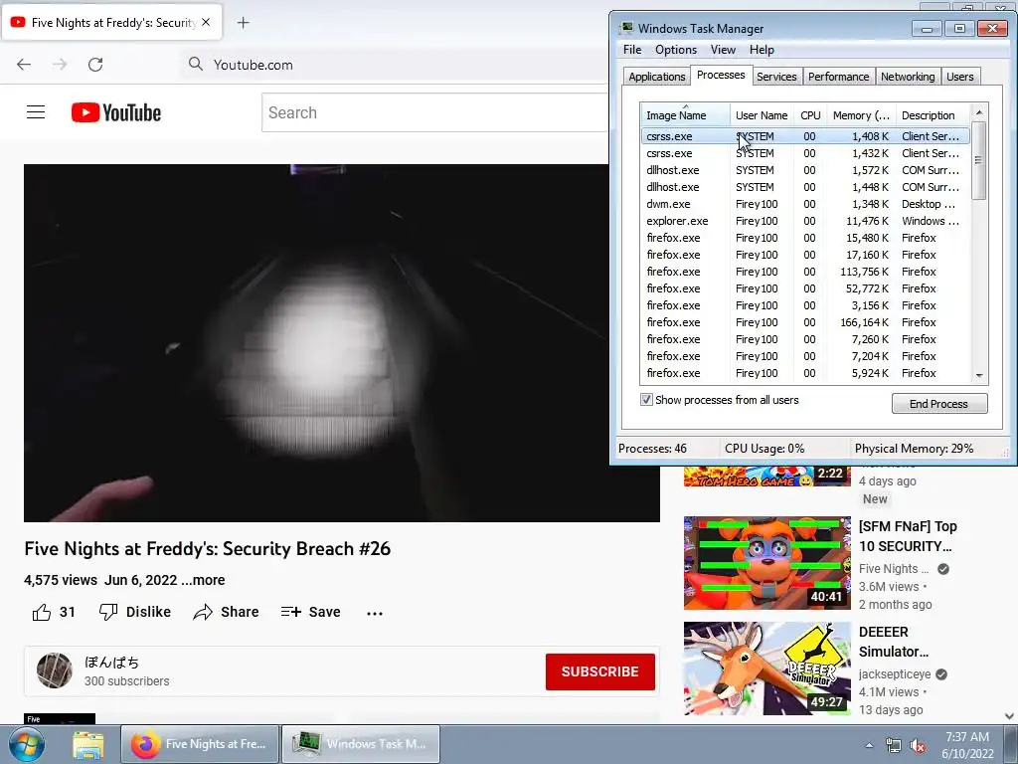Viewport: 1018px width, 764px height.
Task: Click the process list scrollbar thumb
Action: (x=979, y=160)
